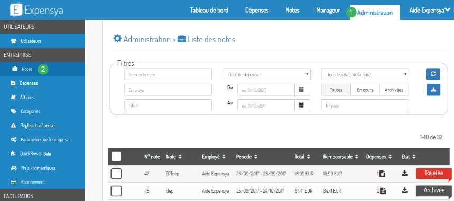
Task: Click in the Au date input
Action: [x=266, y=106]
